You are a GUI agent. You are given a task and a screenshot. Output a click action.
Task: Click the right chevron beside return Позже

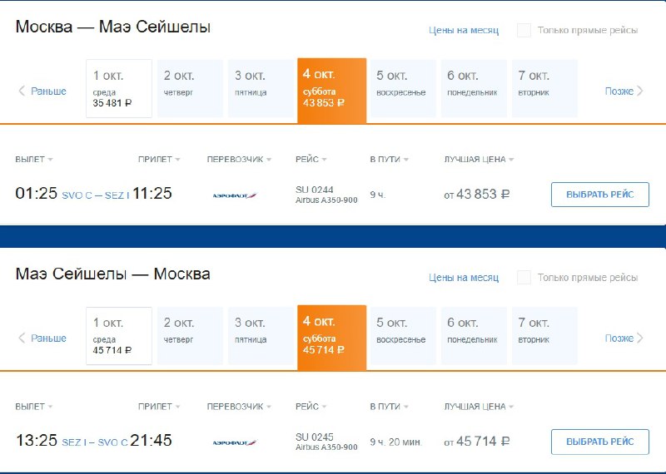(640, 338)
